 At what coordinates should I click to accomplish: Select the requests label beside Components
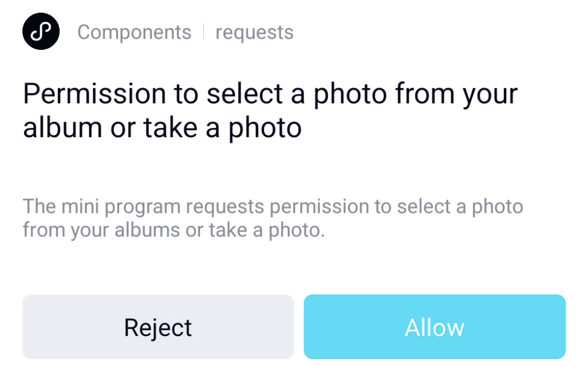coord(254,32)
